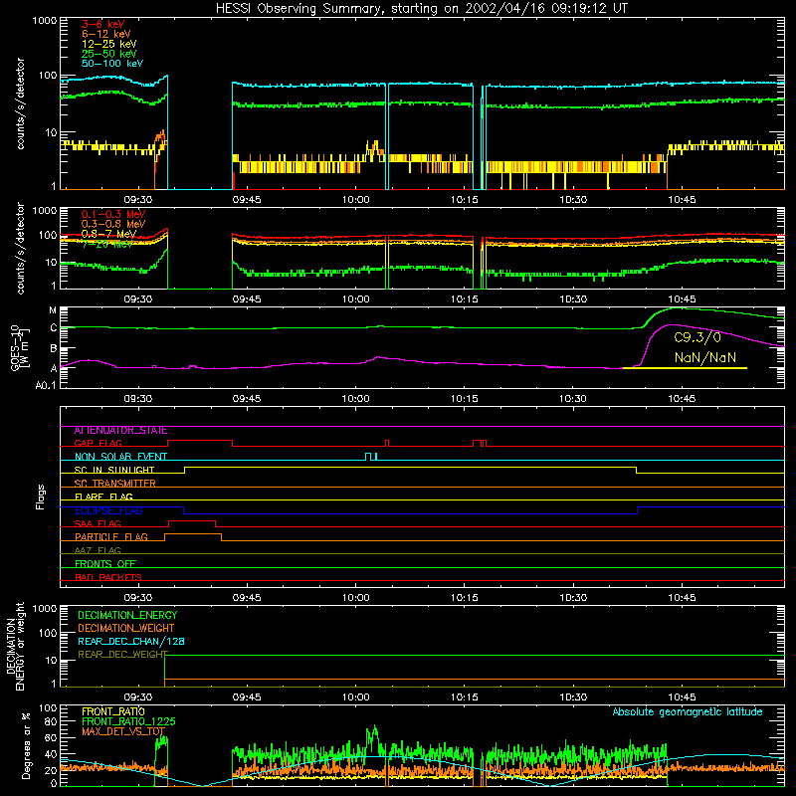Viewport: 796px width, 796px height.
Task: Click the HESSI Observing Summary title text
Action: coord(421,9)
